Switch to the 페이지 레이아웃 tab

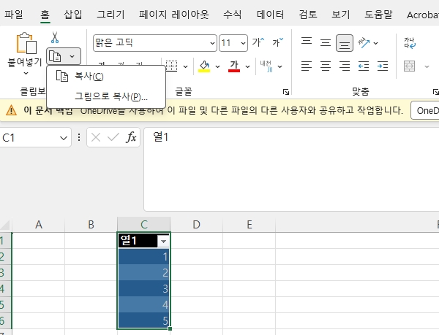pos(174,15)
